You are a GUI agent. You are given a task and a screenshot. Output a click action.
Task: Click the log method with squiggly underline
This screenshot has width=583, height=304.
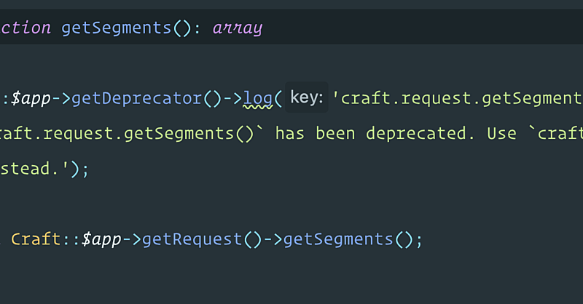click(256, 98)
